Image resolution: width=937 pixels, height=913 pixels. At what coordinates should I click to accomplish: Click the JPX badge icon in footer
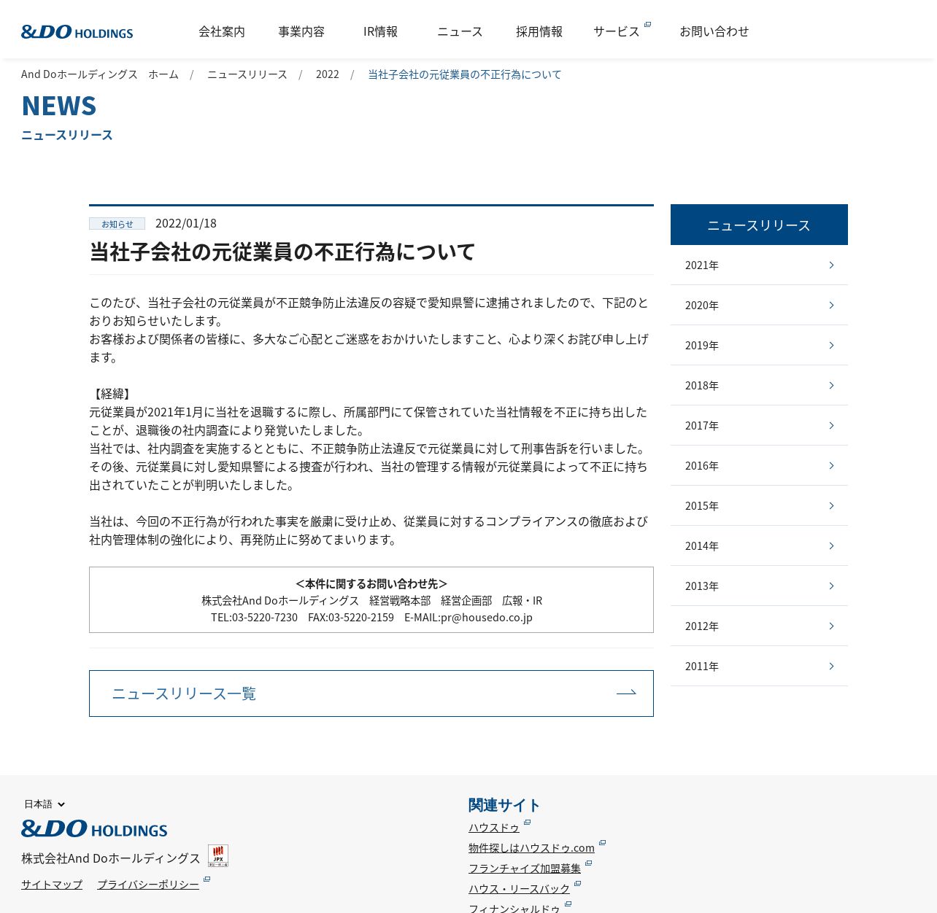(218, 855)
